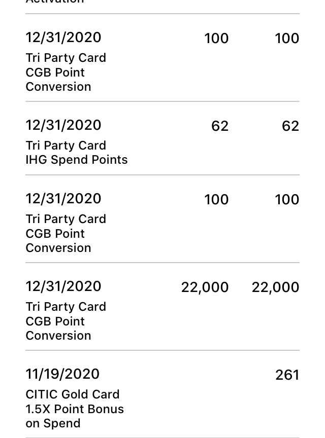The image size is (325, 438).
Task: Tap the topmost right-column 100 value
Action: 287,38
